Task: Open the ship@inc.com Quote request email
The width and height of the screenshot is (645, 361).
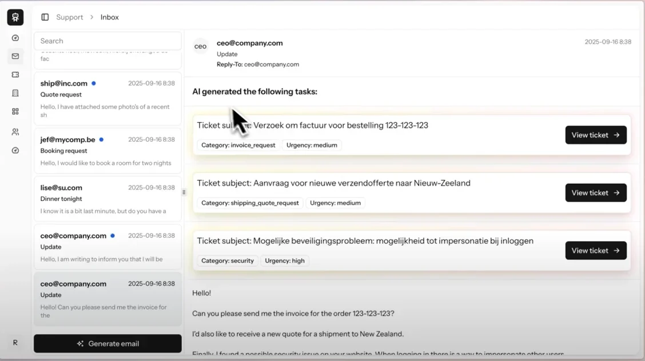Action: coord(107,99)
